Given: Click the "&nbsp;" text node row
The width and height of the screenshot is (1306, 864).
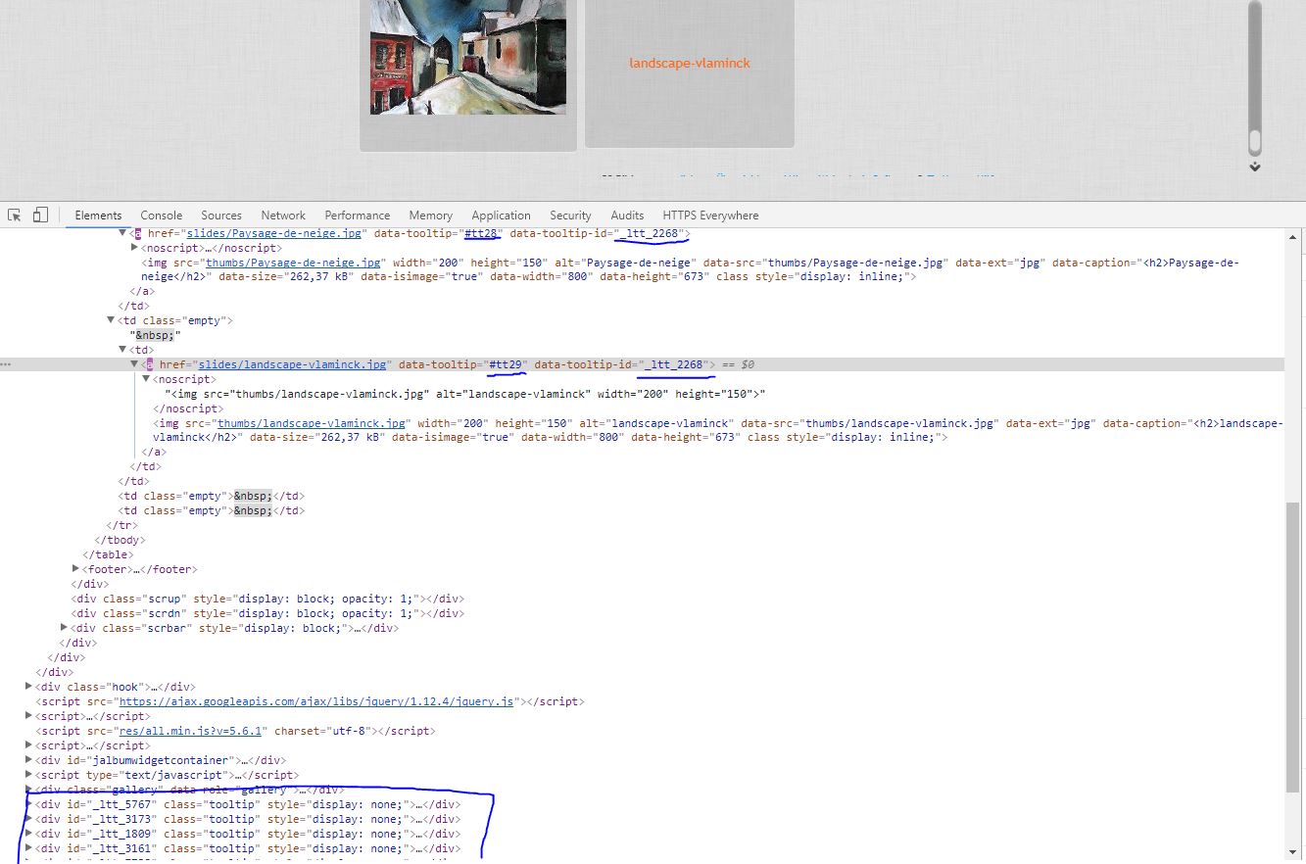Looking at the screenshot, I should point(155,335).
